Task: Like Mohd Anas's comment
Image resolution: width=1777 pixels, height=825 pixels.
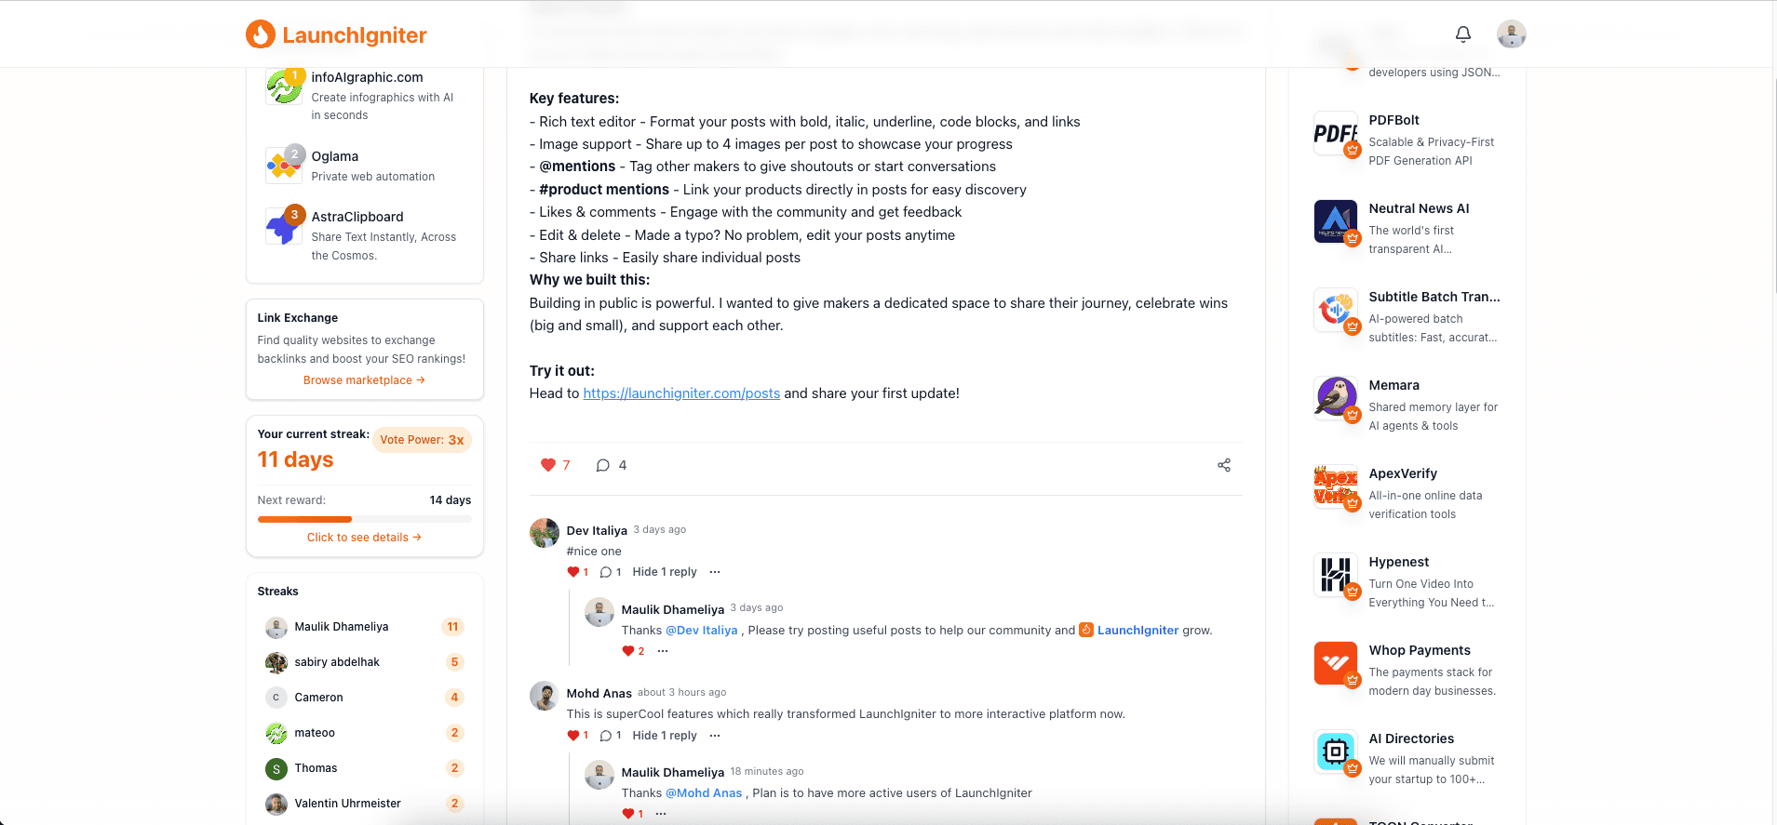Action: point(574,735)
